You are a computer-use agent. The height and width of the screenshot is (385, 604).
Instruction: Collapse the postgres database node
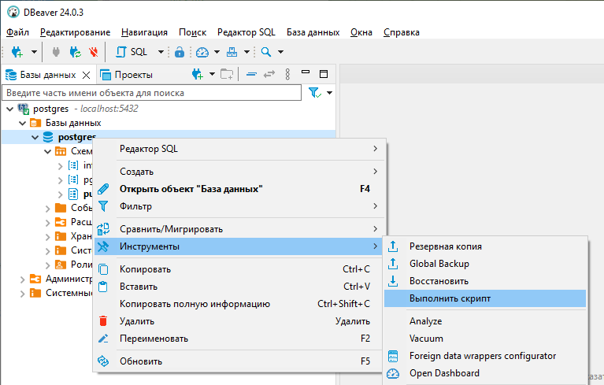[35, 138]
